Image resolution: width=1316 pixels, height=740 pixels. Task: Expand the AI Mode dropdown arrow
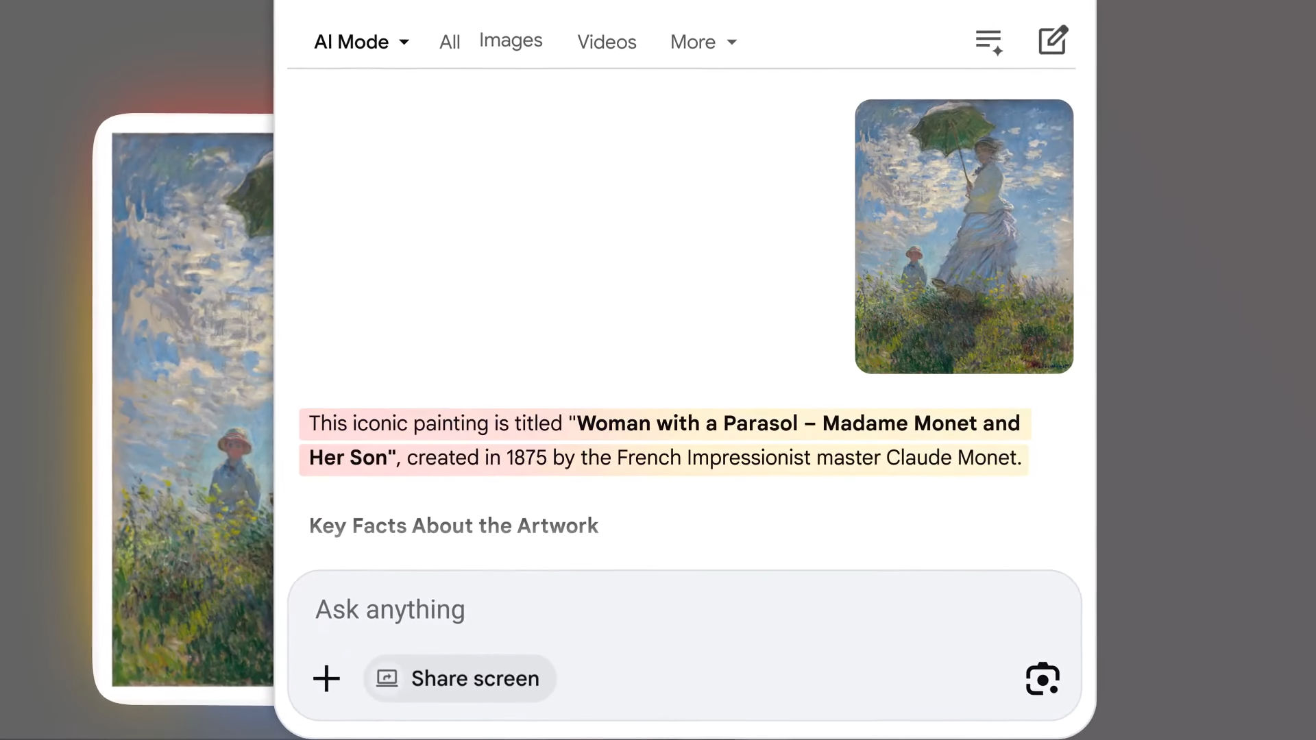(404, 42)
